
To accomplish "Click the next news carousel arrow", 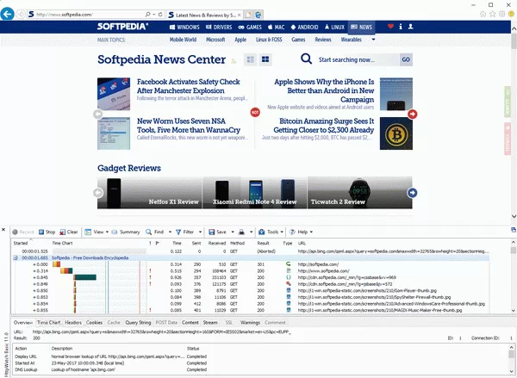I will pos(413,114).
